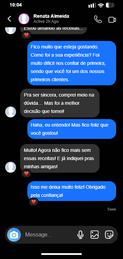
Task: Open Renata Almeida's profile picture in header
Action: [x=24, y=19]
